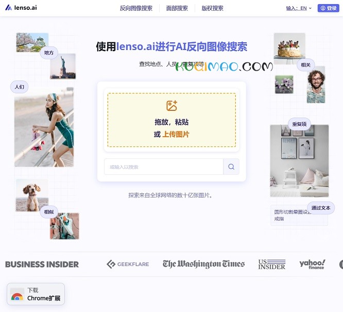Select the Statue of Liberty thumbnail

pos(63,66)
